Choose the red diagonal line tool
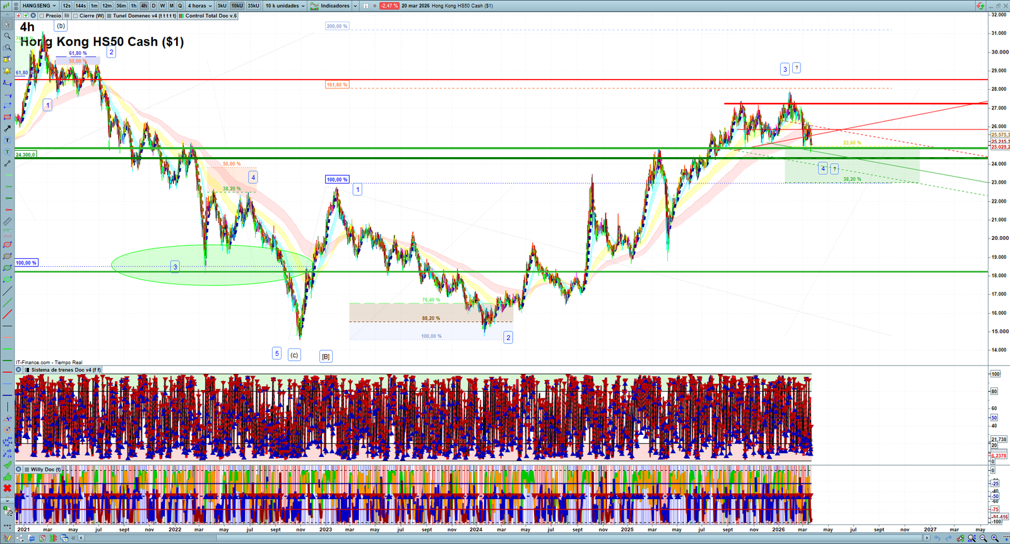Image resolution: width=1010 pixels, height=544 pixels. coord(7,314)
